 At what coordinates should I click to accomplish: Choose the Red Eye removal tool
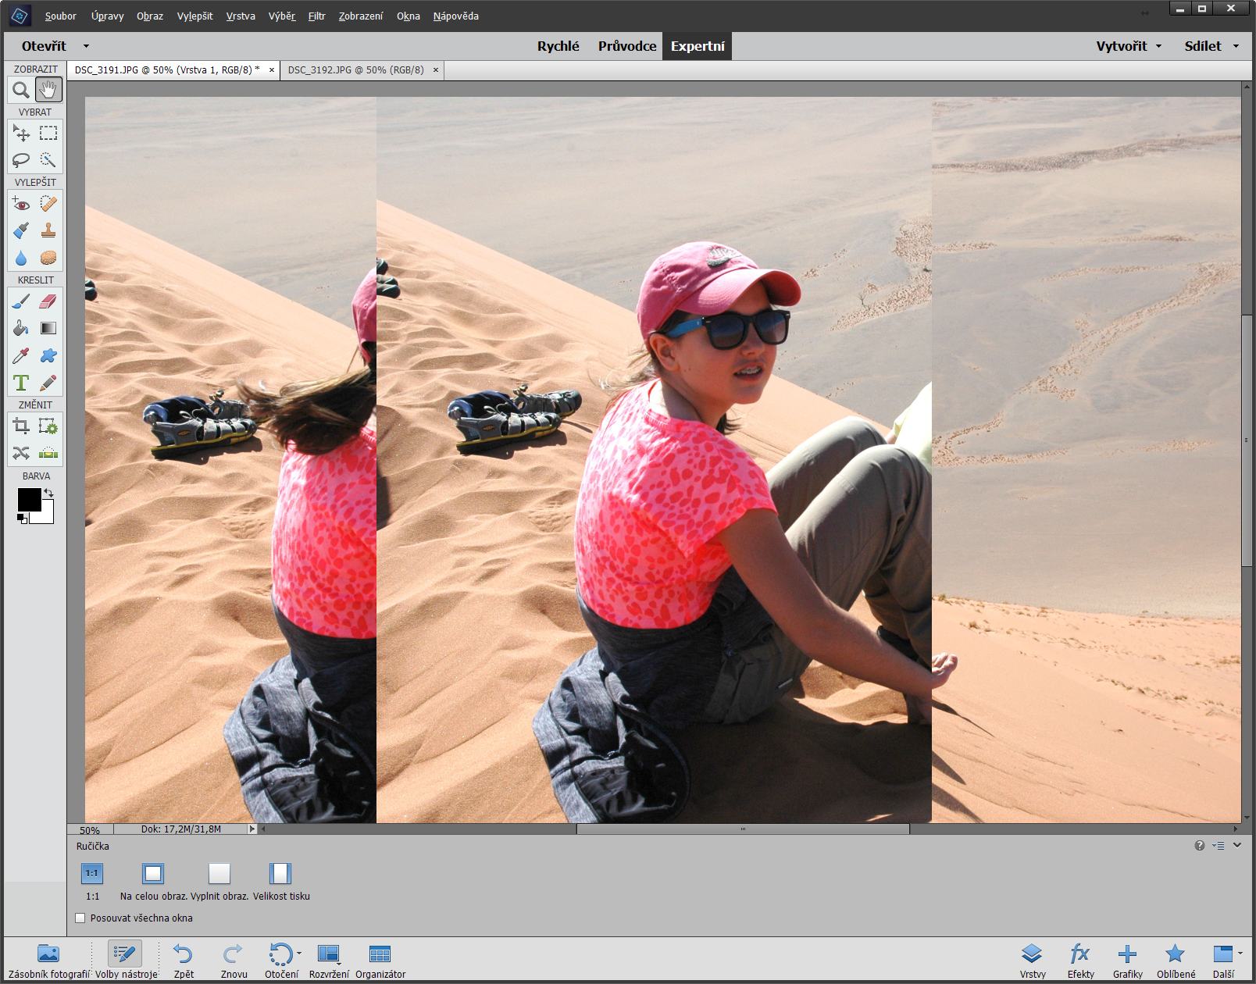(x=21, y=204)
